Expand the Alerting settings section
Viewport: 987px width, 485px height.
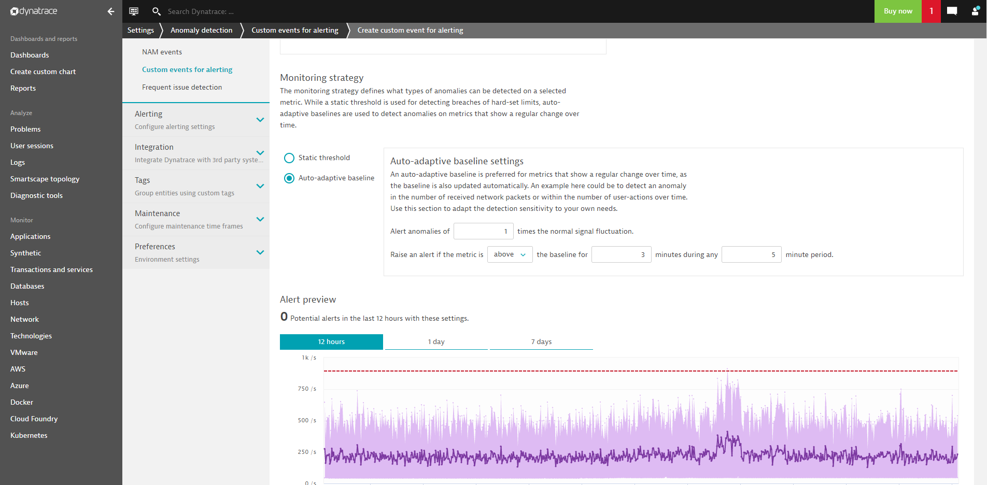[x=196, y=120]
